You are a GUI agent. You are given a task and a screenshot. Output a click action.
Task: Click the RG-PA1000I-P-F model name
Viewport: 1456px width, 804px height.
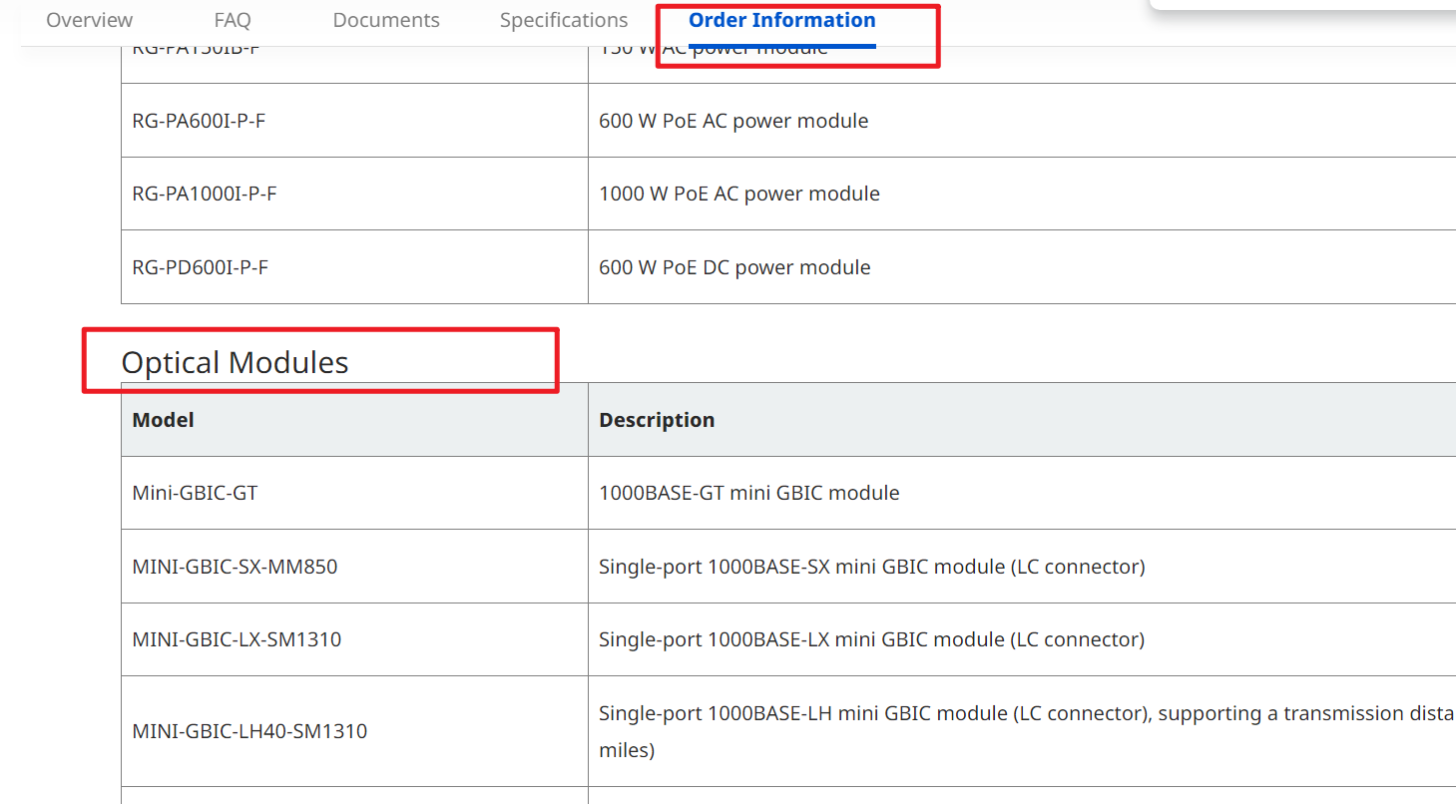205,194
